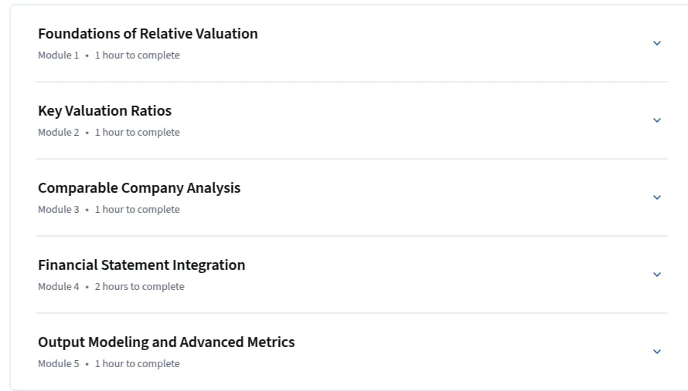Click the Module 3 label
688x391 pixels.
[x=58, y=209]
